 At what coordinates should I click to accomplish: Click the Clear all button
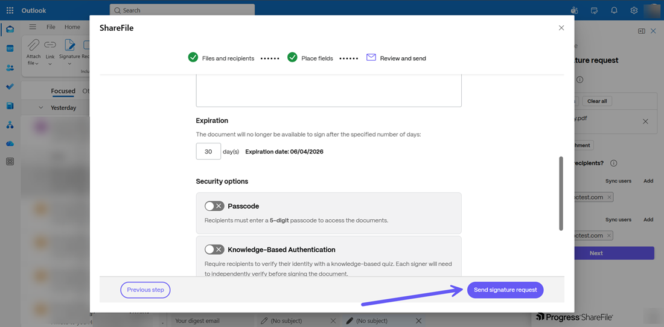point(597,101)
